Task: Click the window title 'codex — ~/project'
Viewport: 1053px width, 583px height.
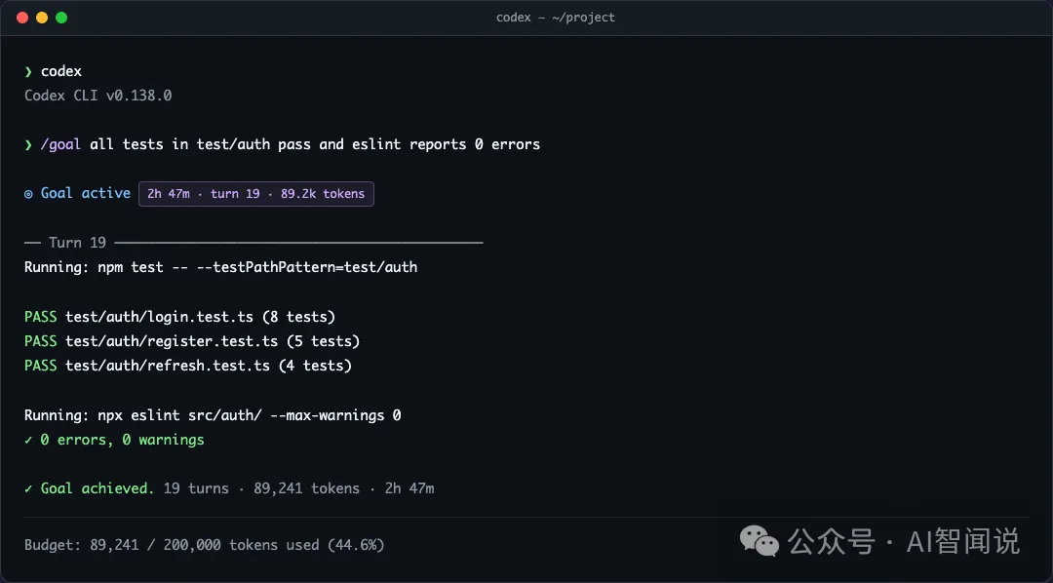Action: 556,18
